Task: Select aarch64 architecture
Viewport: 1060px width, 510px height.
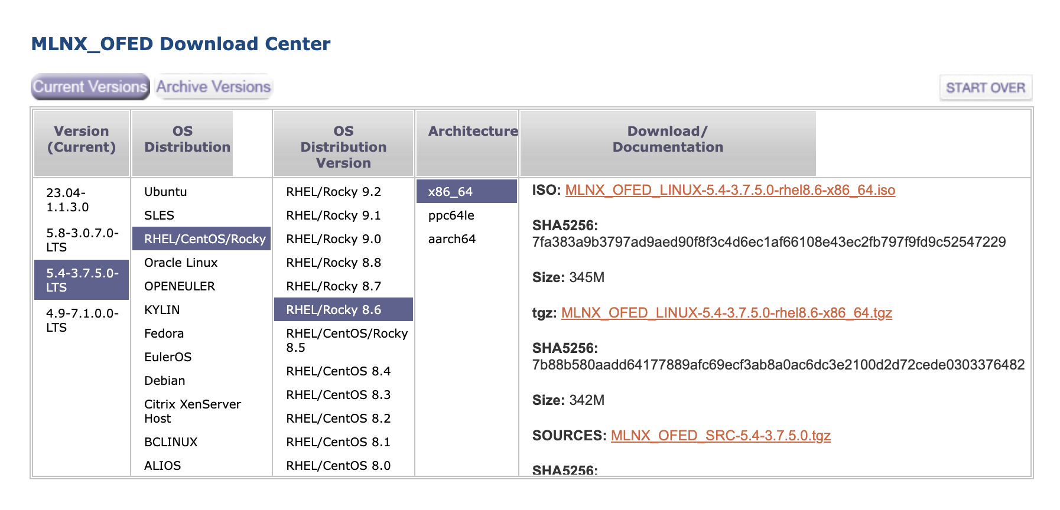Action: click(x=467, y=238)
